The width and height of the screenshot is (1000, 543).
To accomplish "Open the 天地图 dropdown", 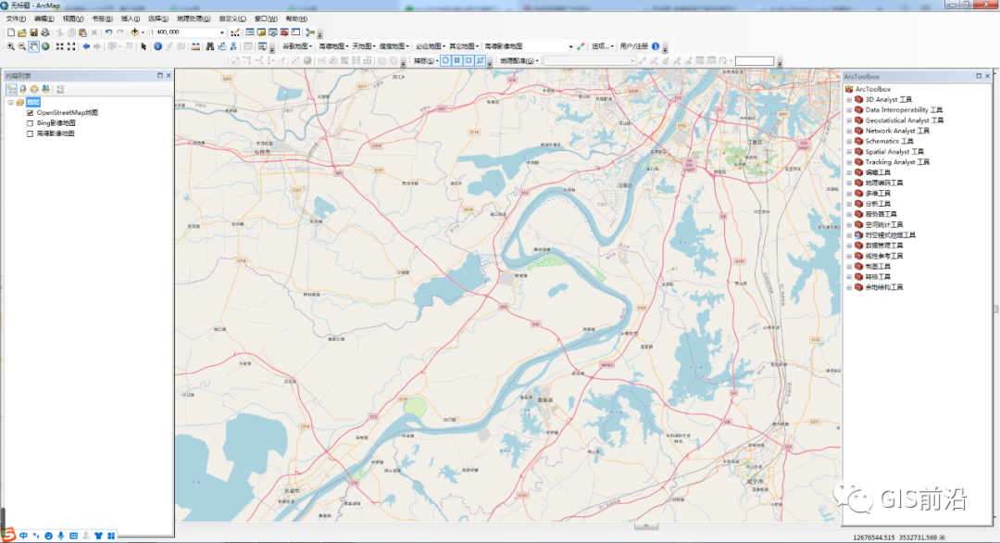I will (x=364, y=46).
